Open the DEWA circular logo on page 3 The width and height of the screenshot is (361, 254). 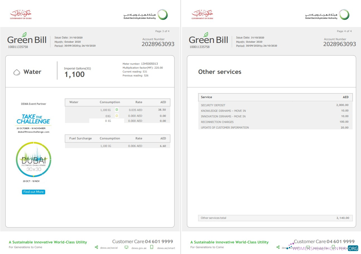pos(162,15)
